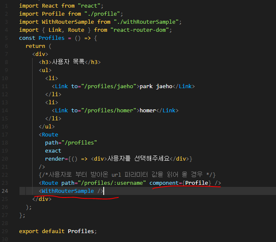Click "react-router-dom" module string

point(140,30)
